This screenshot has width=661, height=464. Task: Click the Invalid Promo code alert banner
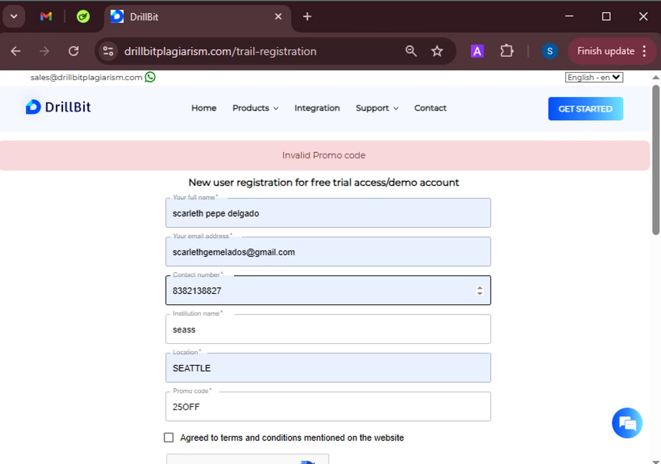coord(324,155)
